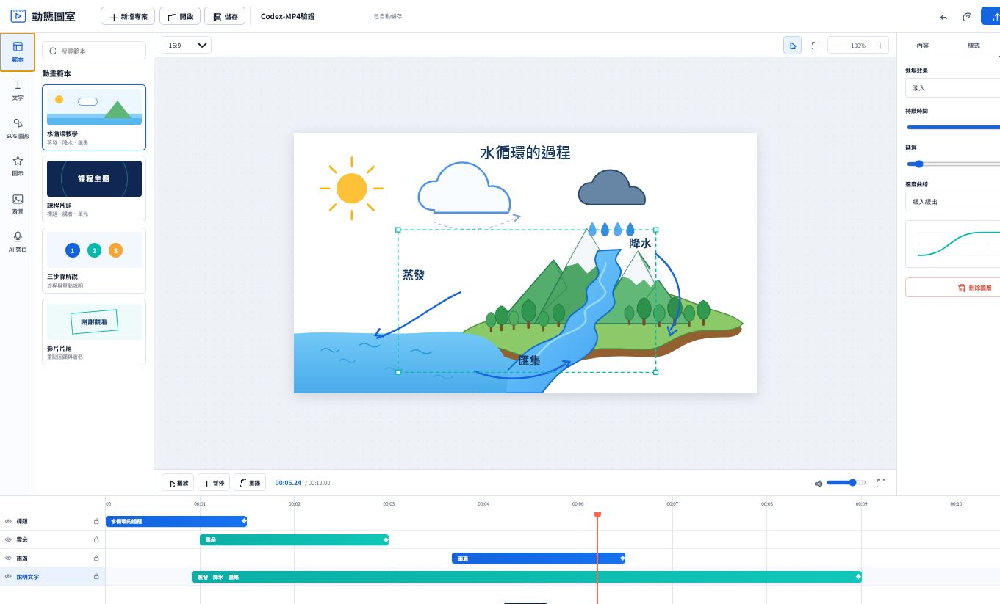This screenshot has width=1000, height=604.
Task: Click the volume speaker icon
Action: point(819,483)
